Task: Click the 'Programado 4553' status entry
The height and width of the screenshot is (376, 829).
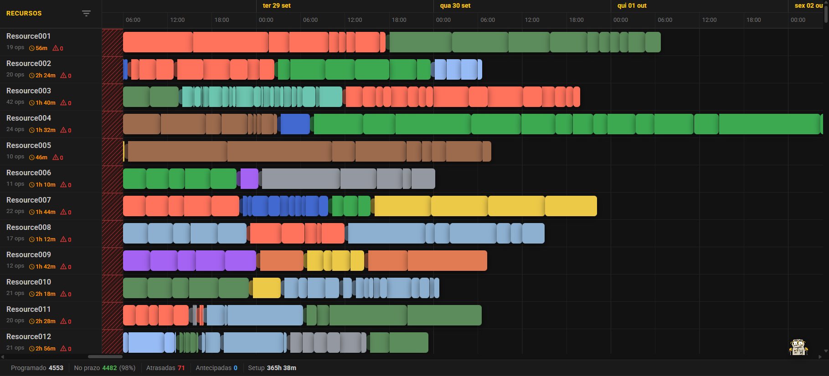Action: click(x=37, y=368)
